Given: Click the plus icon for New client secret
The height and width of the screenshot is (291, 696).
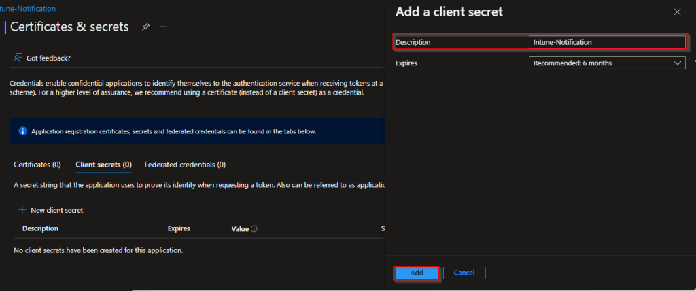Looking at the screenshot, I should coord(22,210).
